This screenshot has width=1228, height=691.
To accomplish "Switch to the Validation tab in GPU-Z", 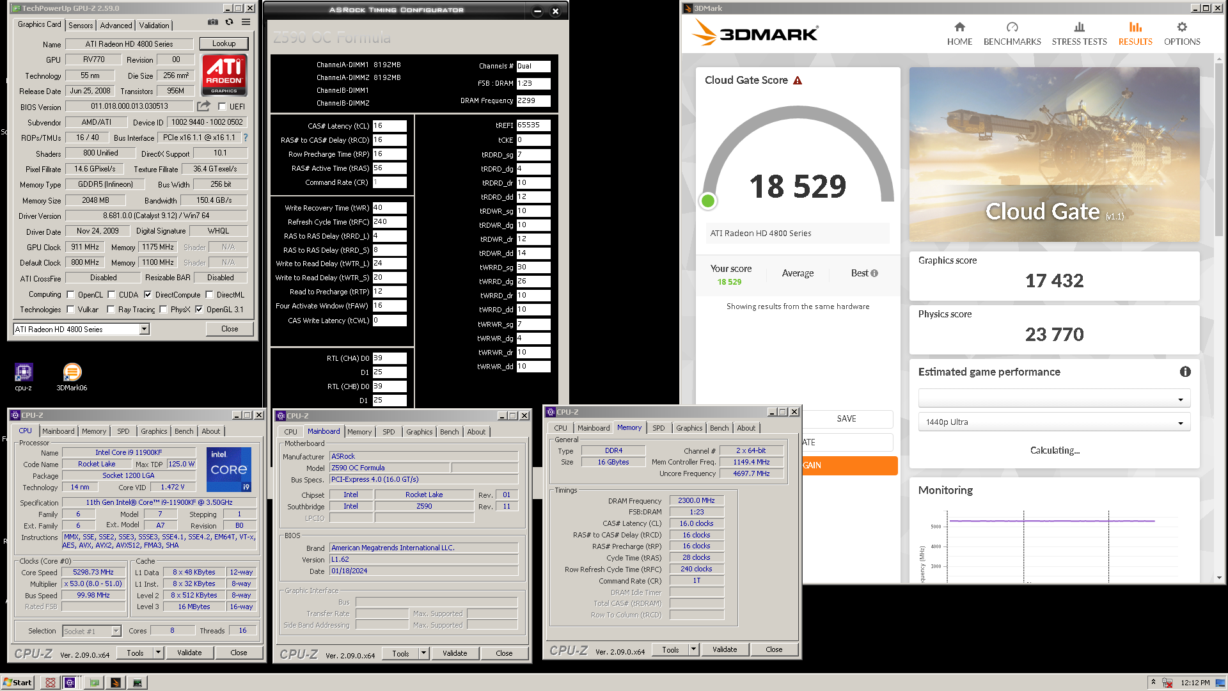I will click(x=154, y=26).
